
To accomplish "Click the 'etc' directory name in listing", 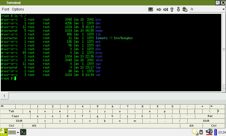I will pyautogui.click(x=98, y=27).
